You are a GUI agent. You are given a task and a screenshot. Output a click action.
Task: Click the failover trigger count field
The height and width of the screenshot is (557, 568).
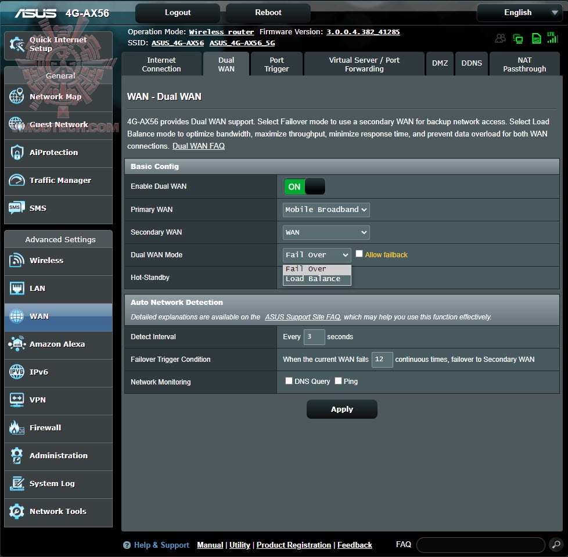click(382, 360)
